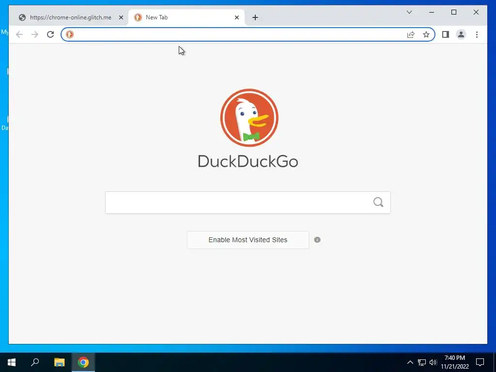Image resolution: width=496 pixels, height=372 pixels.
Task: Click the DuckDuckGo duck logo
Action: pos(249,118)
